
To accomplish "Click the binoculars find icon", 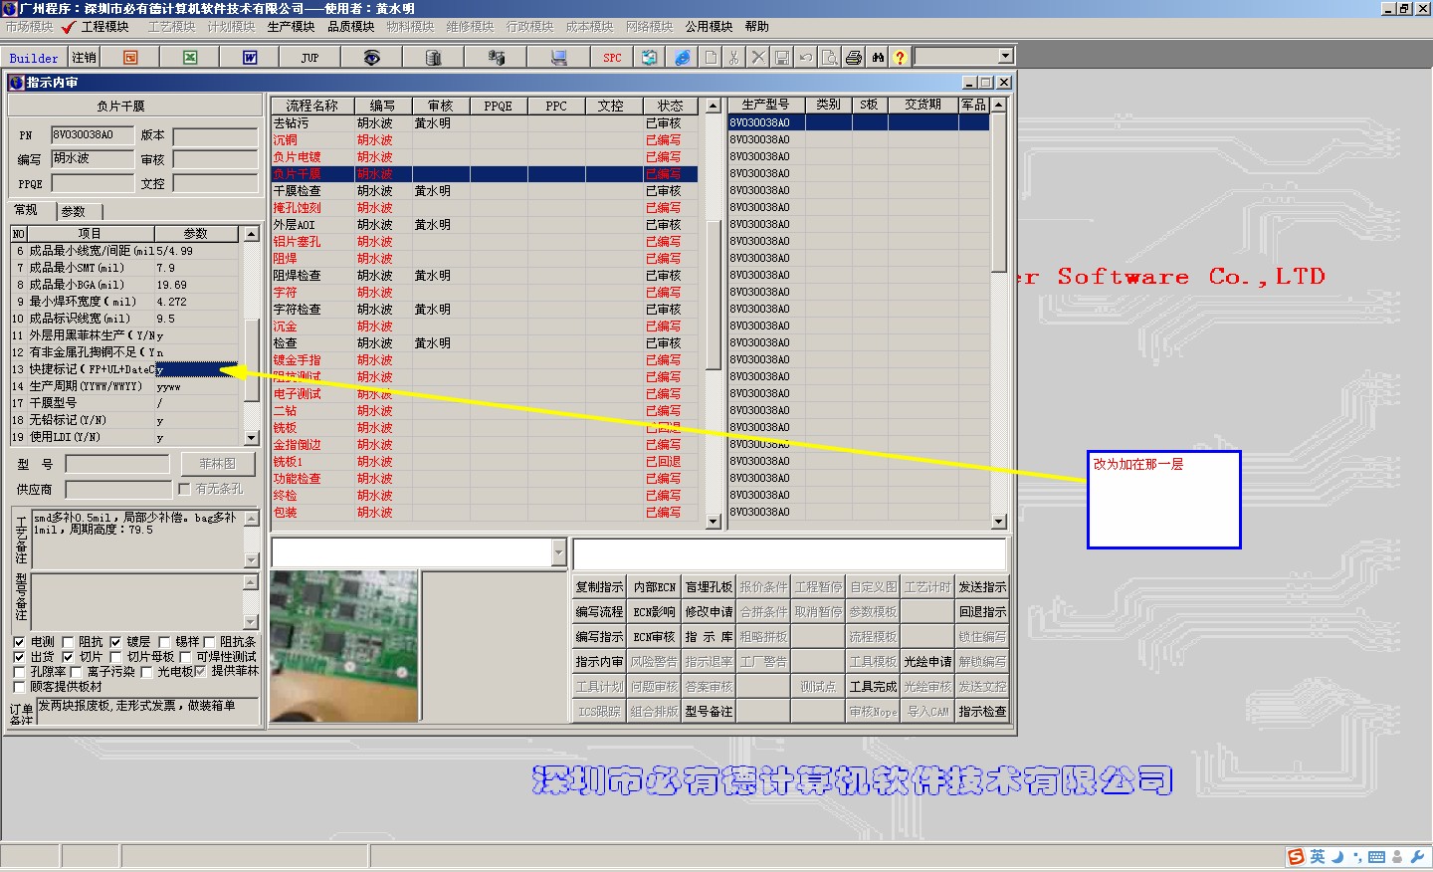I will point(878,58).
